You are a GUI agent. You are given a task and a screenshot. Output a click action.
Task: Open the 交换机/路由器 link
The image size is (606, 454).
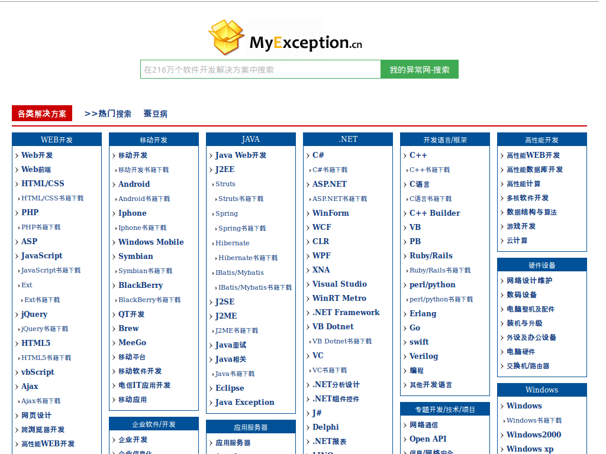[527, 366]
